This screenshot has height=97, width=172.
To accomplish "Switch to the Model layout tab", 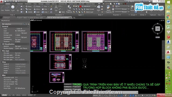I will tap(4, 95).
